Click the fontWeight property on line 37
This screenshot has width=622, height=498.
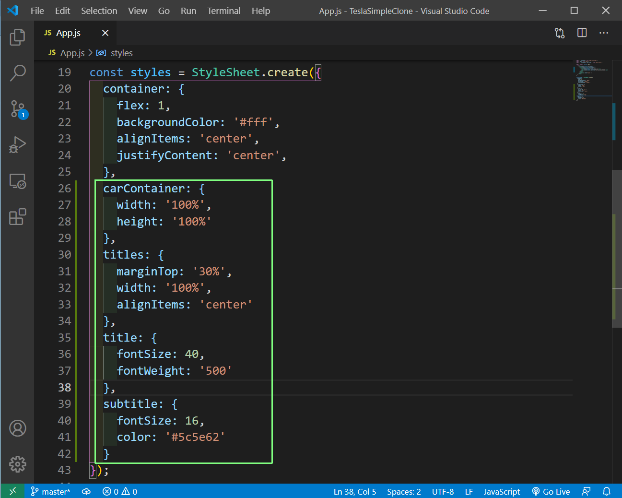click(x=151, y=371)
